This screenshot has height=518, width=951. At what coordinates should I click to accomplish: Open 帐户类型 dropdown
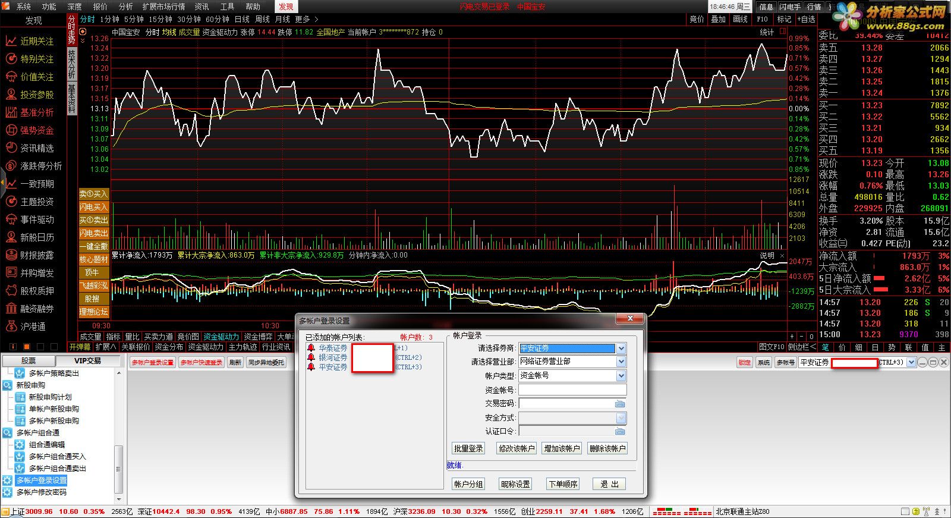(621, 376)
